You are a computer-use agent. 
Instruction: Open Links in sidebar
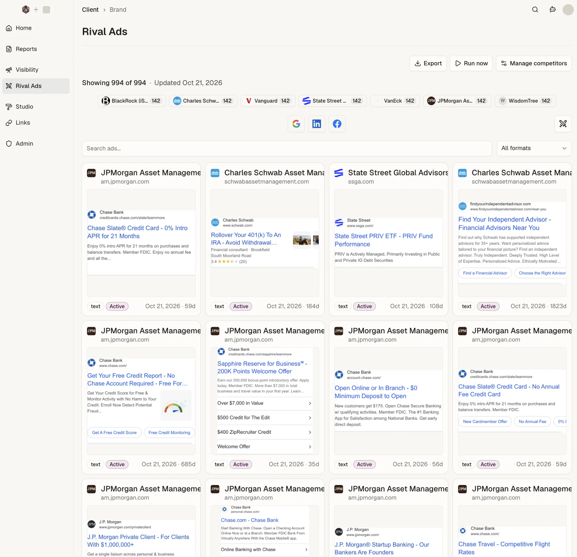point(36,123)
